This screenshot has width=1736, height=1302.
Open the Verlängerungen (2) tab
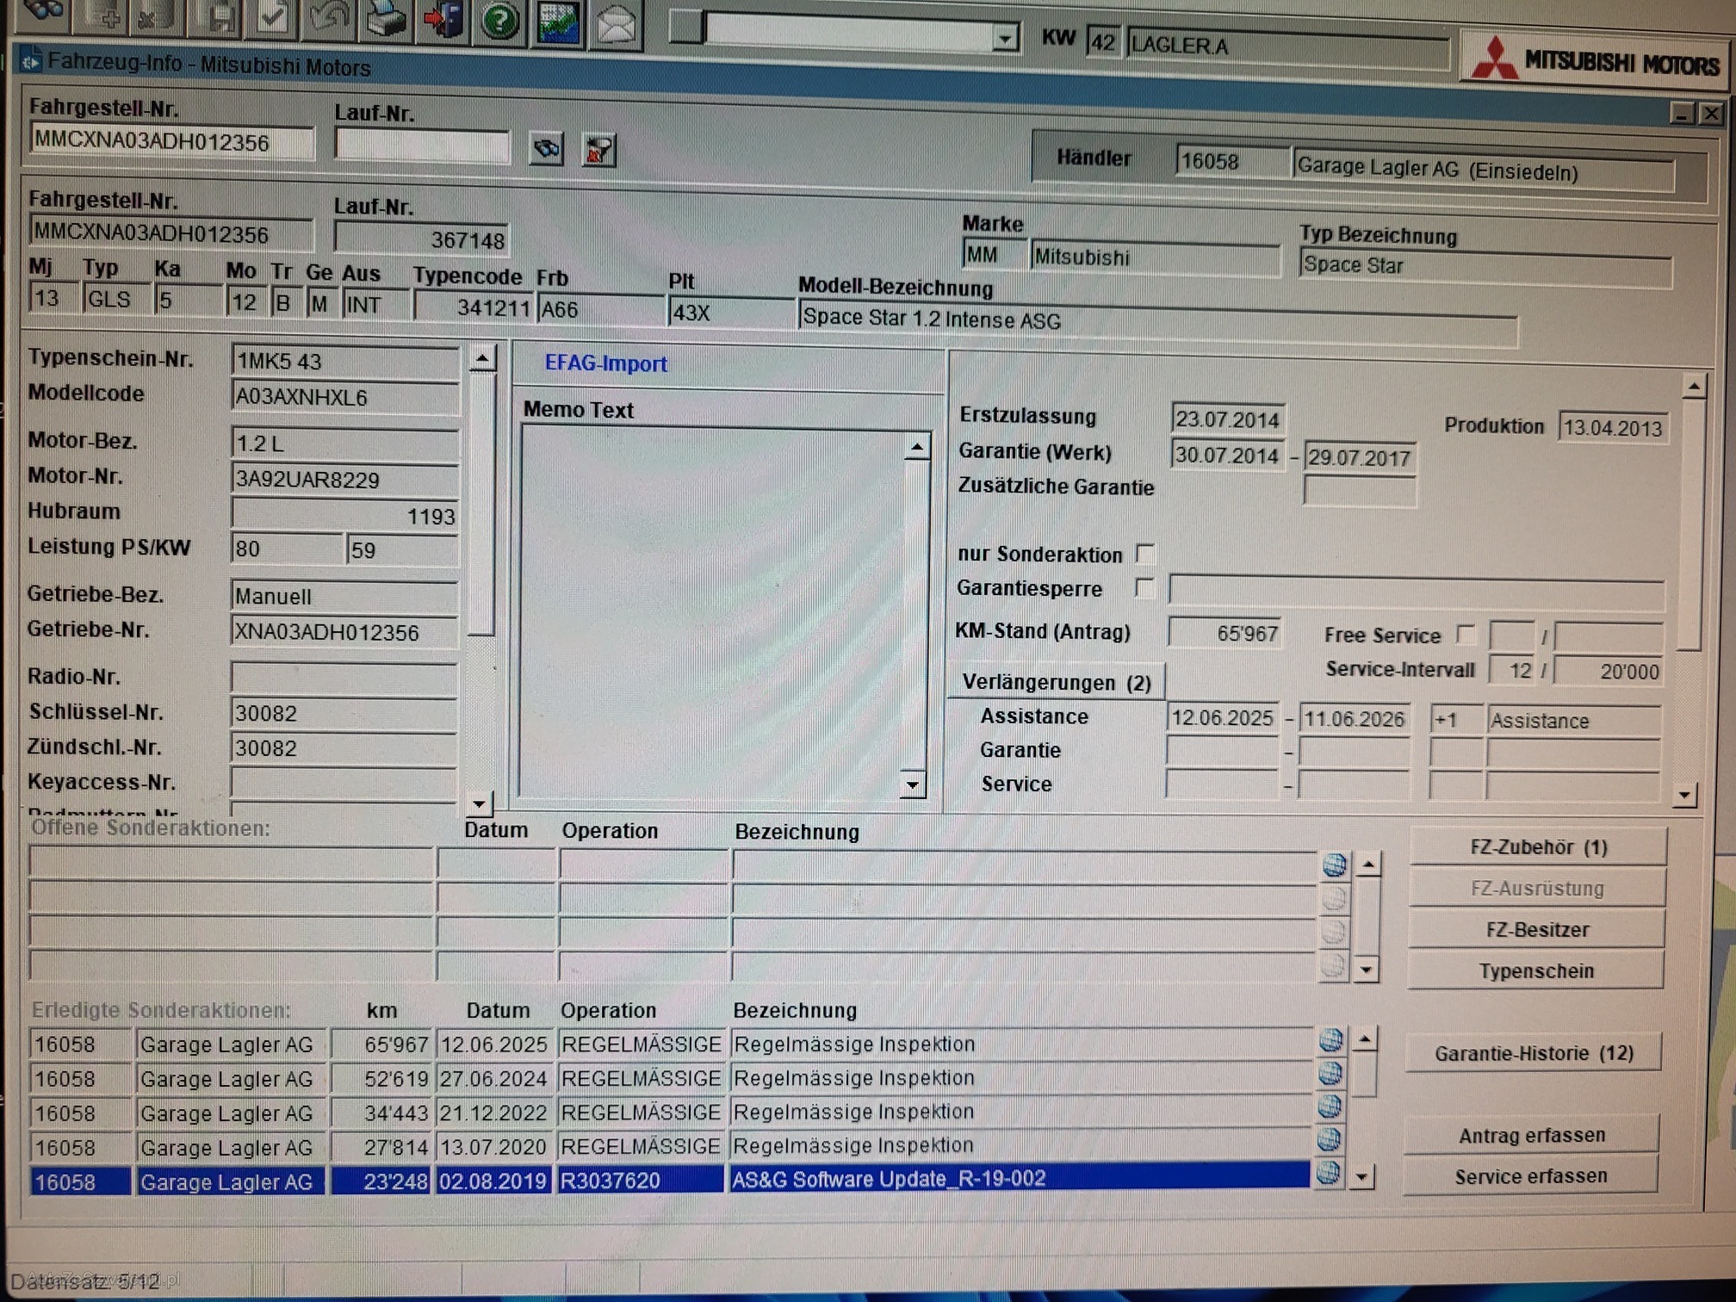1056,682
